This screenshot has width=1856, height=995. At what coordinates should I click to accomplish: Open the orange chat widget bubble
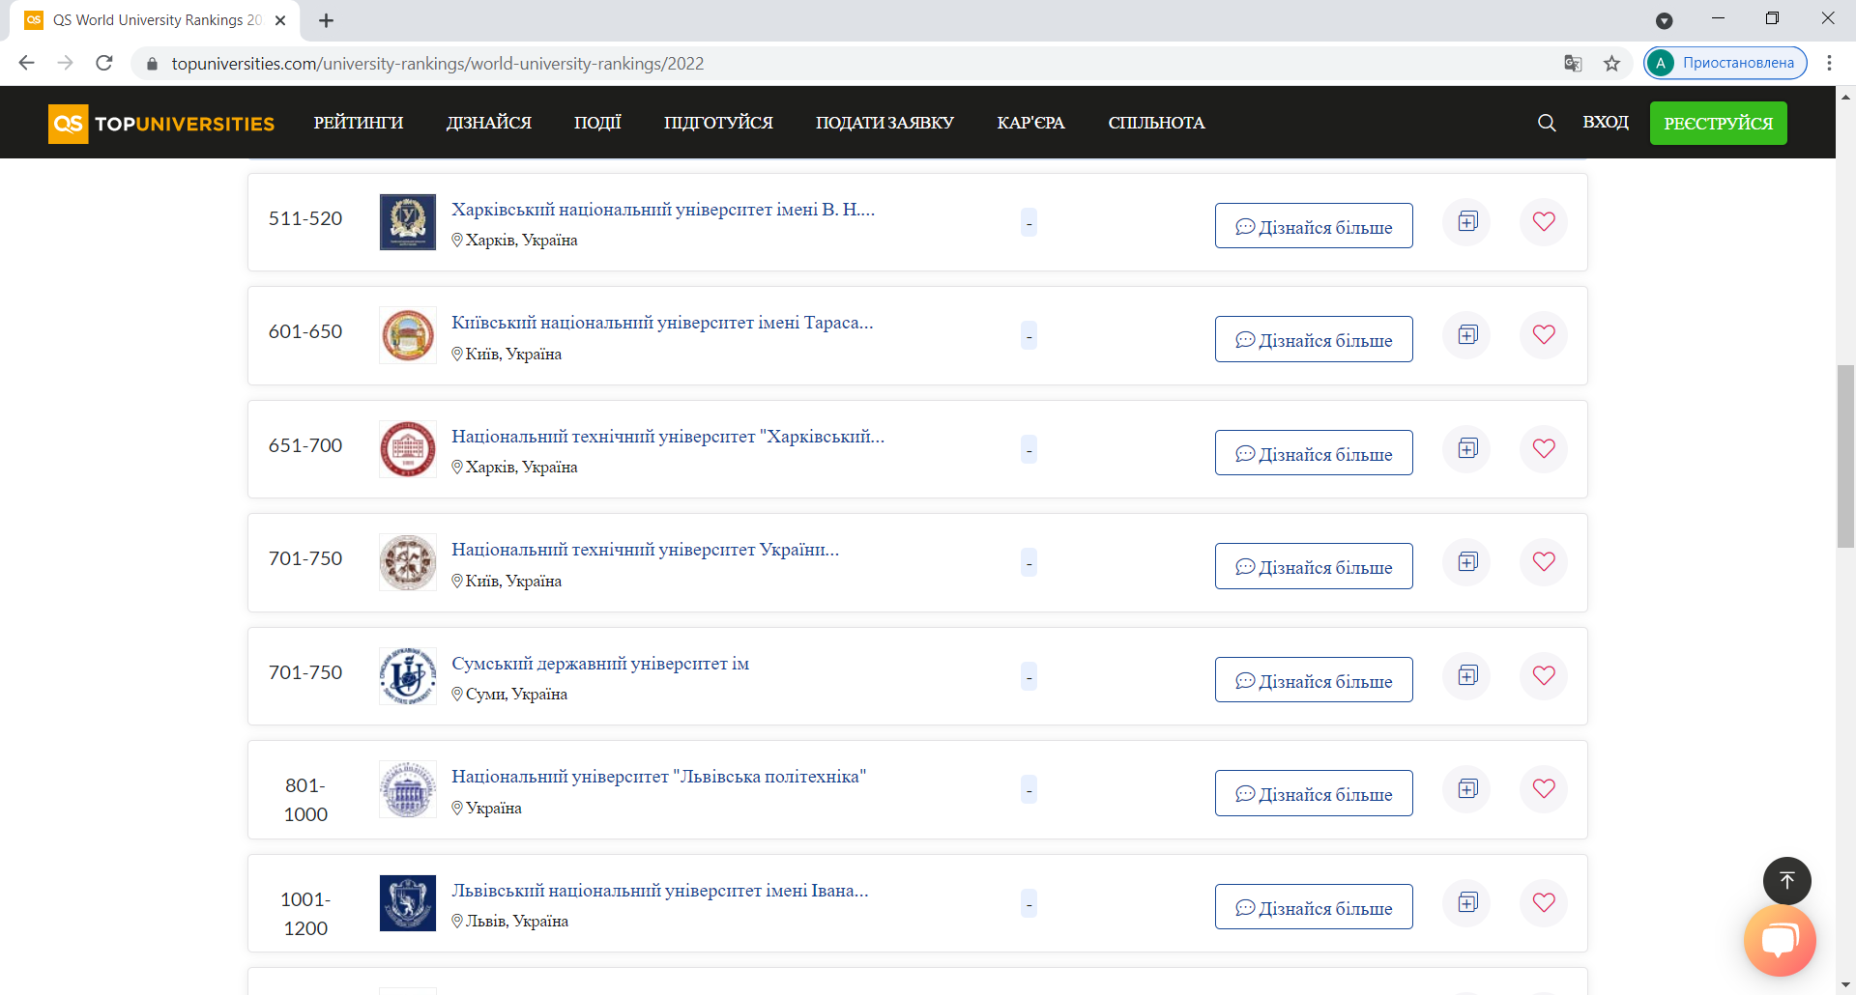coord(1780,940)
